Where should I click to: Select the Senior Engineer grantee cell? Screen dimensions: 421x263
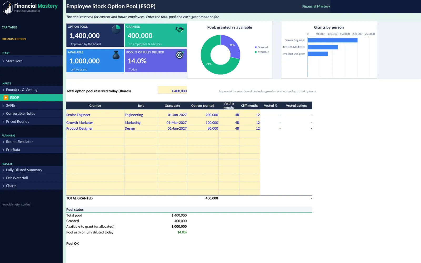coord(95,114)
